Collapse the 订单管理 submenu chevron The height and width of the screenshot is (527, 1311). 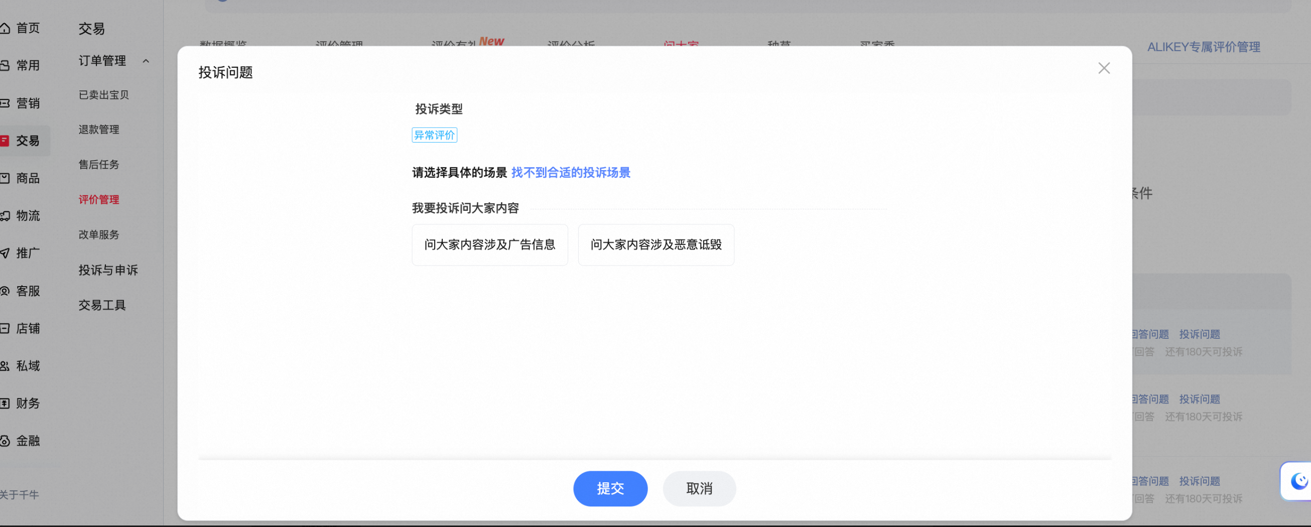click(x=146, y=61)
